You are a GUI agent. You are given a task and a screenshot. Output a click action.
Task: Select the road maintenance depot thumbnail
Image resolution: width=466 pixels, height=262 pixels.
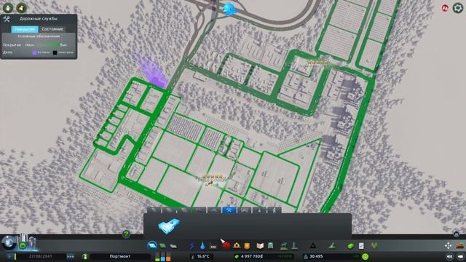[169, 226]
